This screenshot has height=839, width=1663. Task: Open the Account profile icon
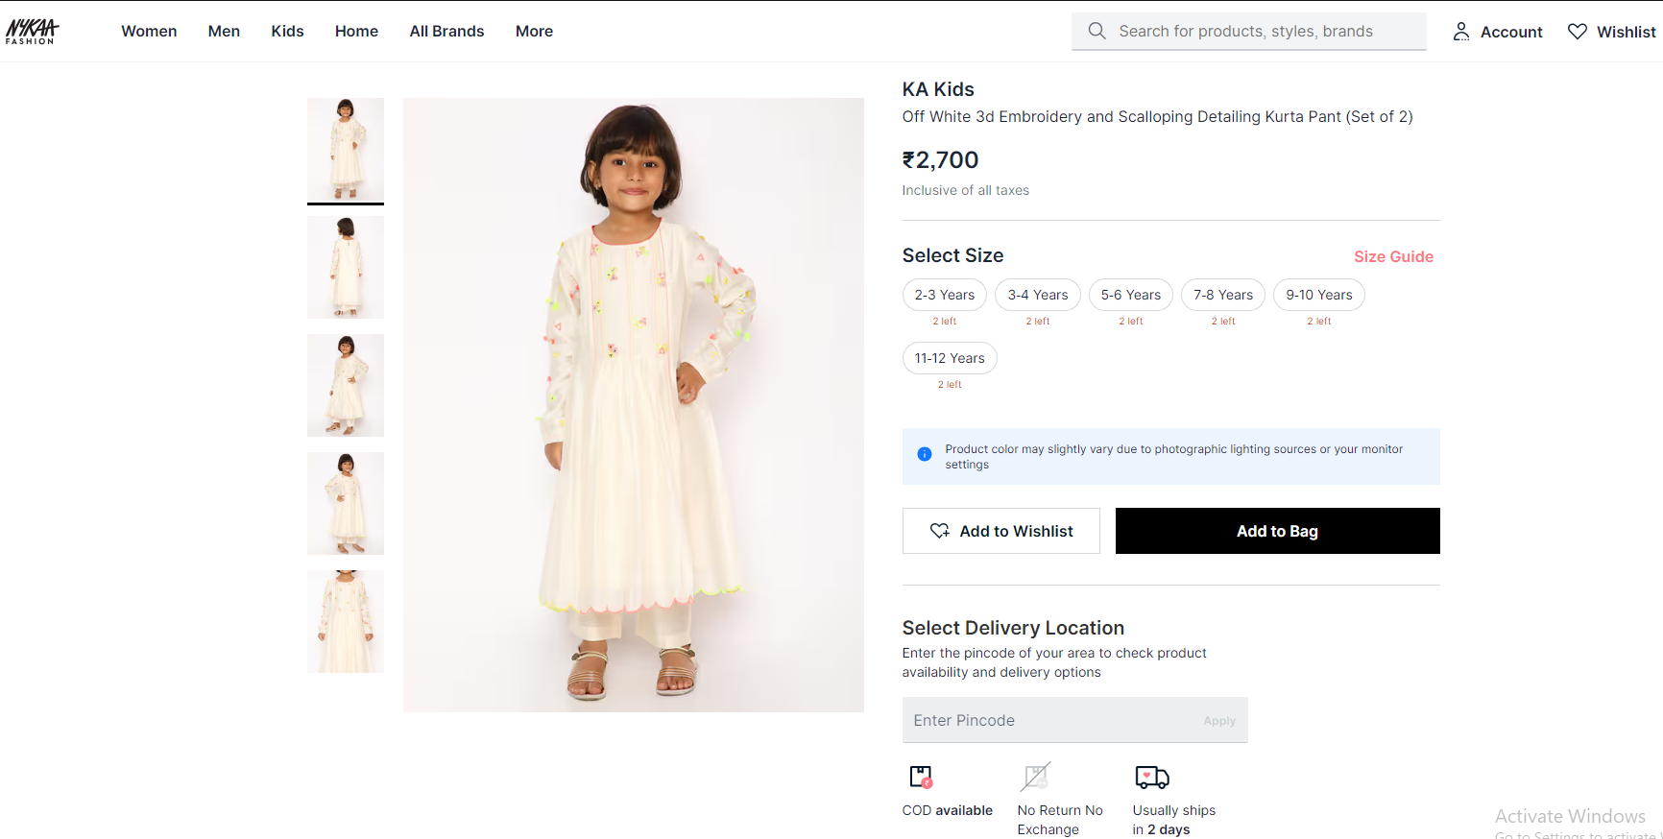(1460, 32)
